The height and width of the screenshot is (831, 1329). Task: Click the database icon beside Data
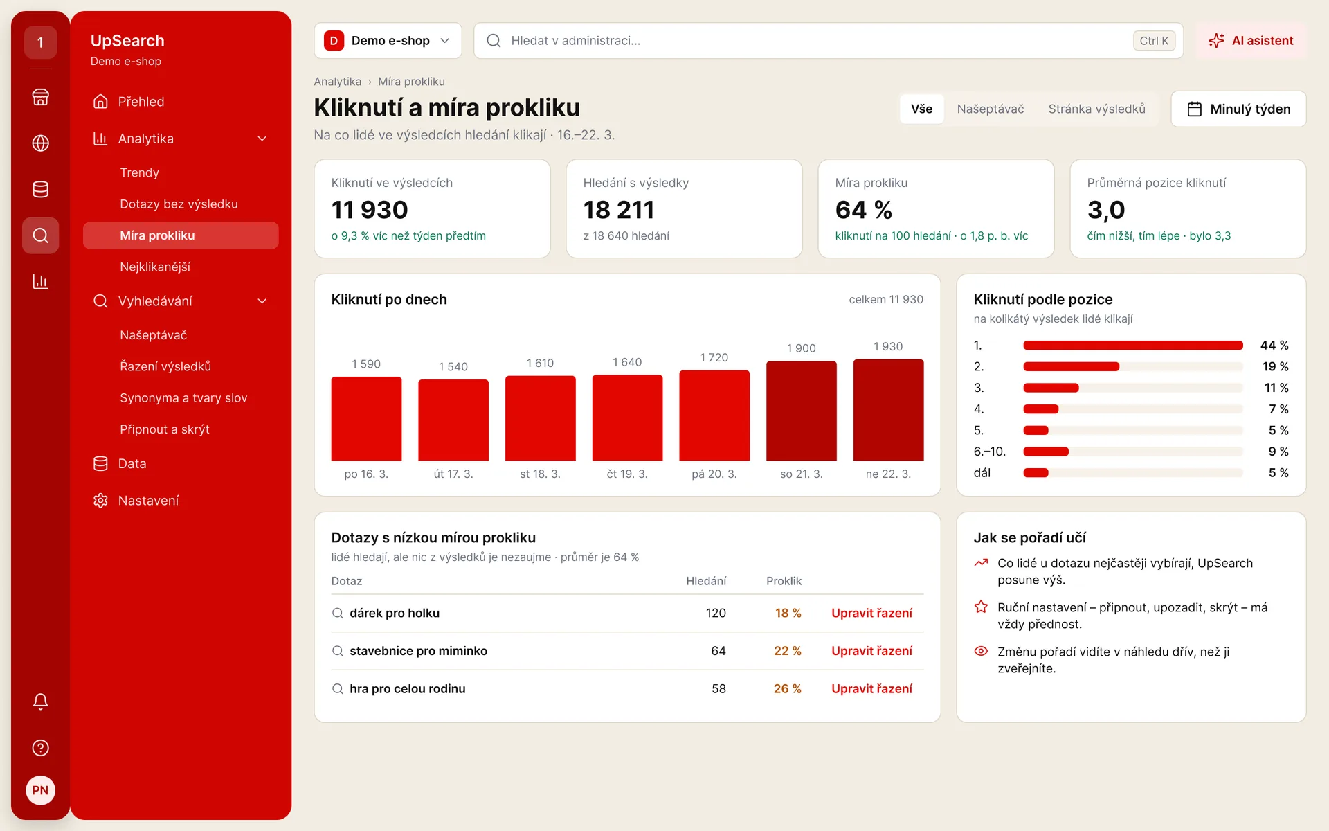(x=100, y=463)
